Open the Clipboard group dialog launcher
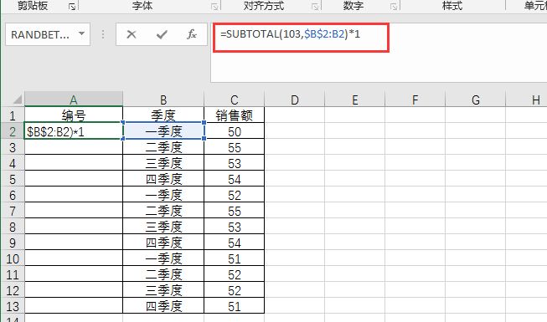Screen dimensions: 547x322 (x=72, y=7)
